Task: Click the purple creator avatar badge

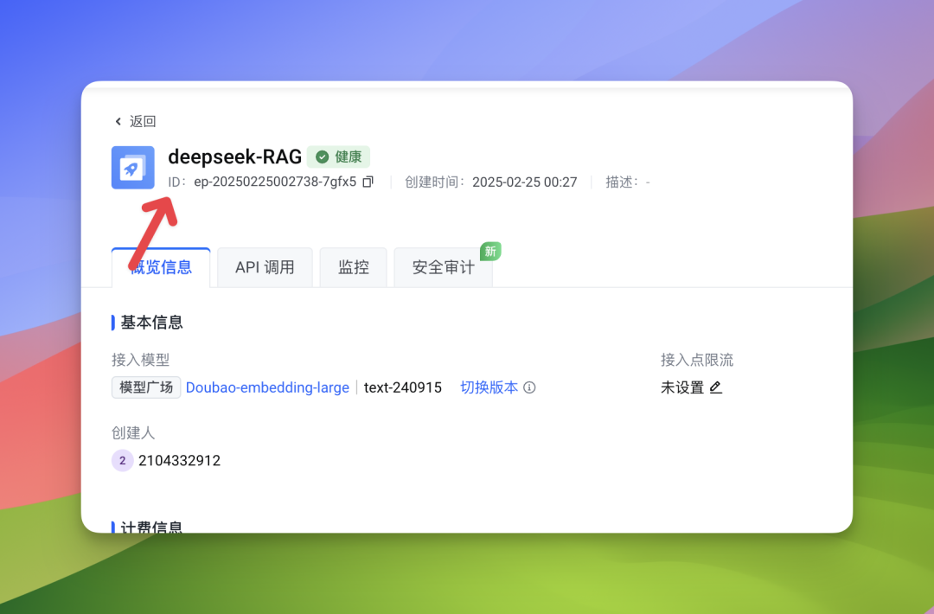Action: click(x=122, y=461)
